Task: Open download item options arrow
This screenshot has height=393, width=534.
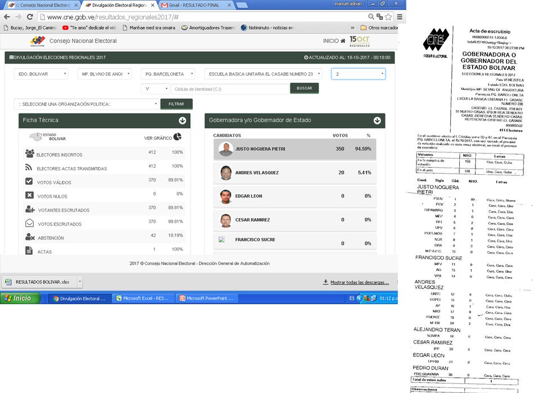Action: 80,282
